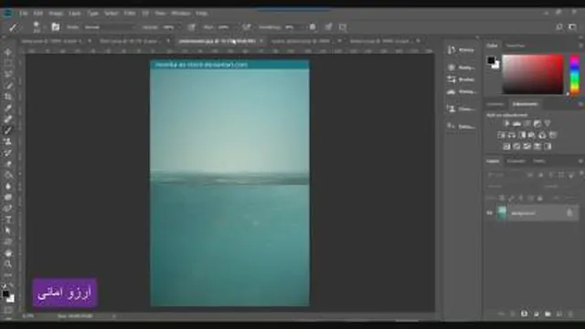Image resolution: width=585 pixels, height=329 pixels.
Task: Open the History collapsed panel
Action: click(461, 50)
